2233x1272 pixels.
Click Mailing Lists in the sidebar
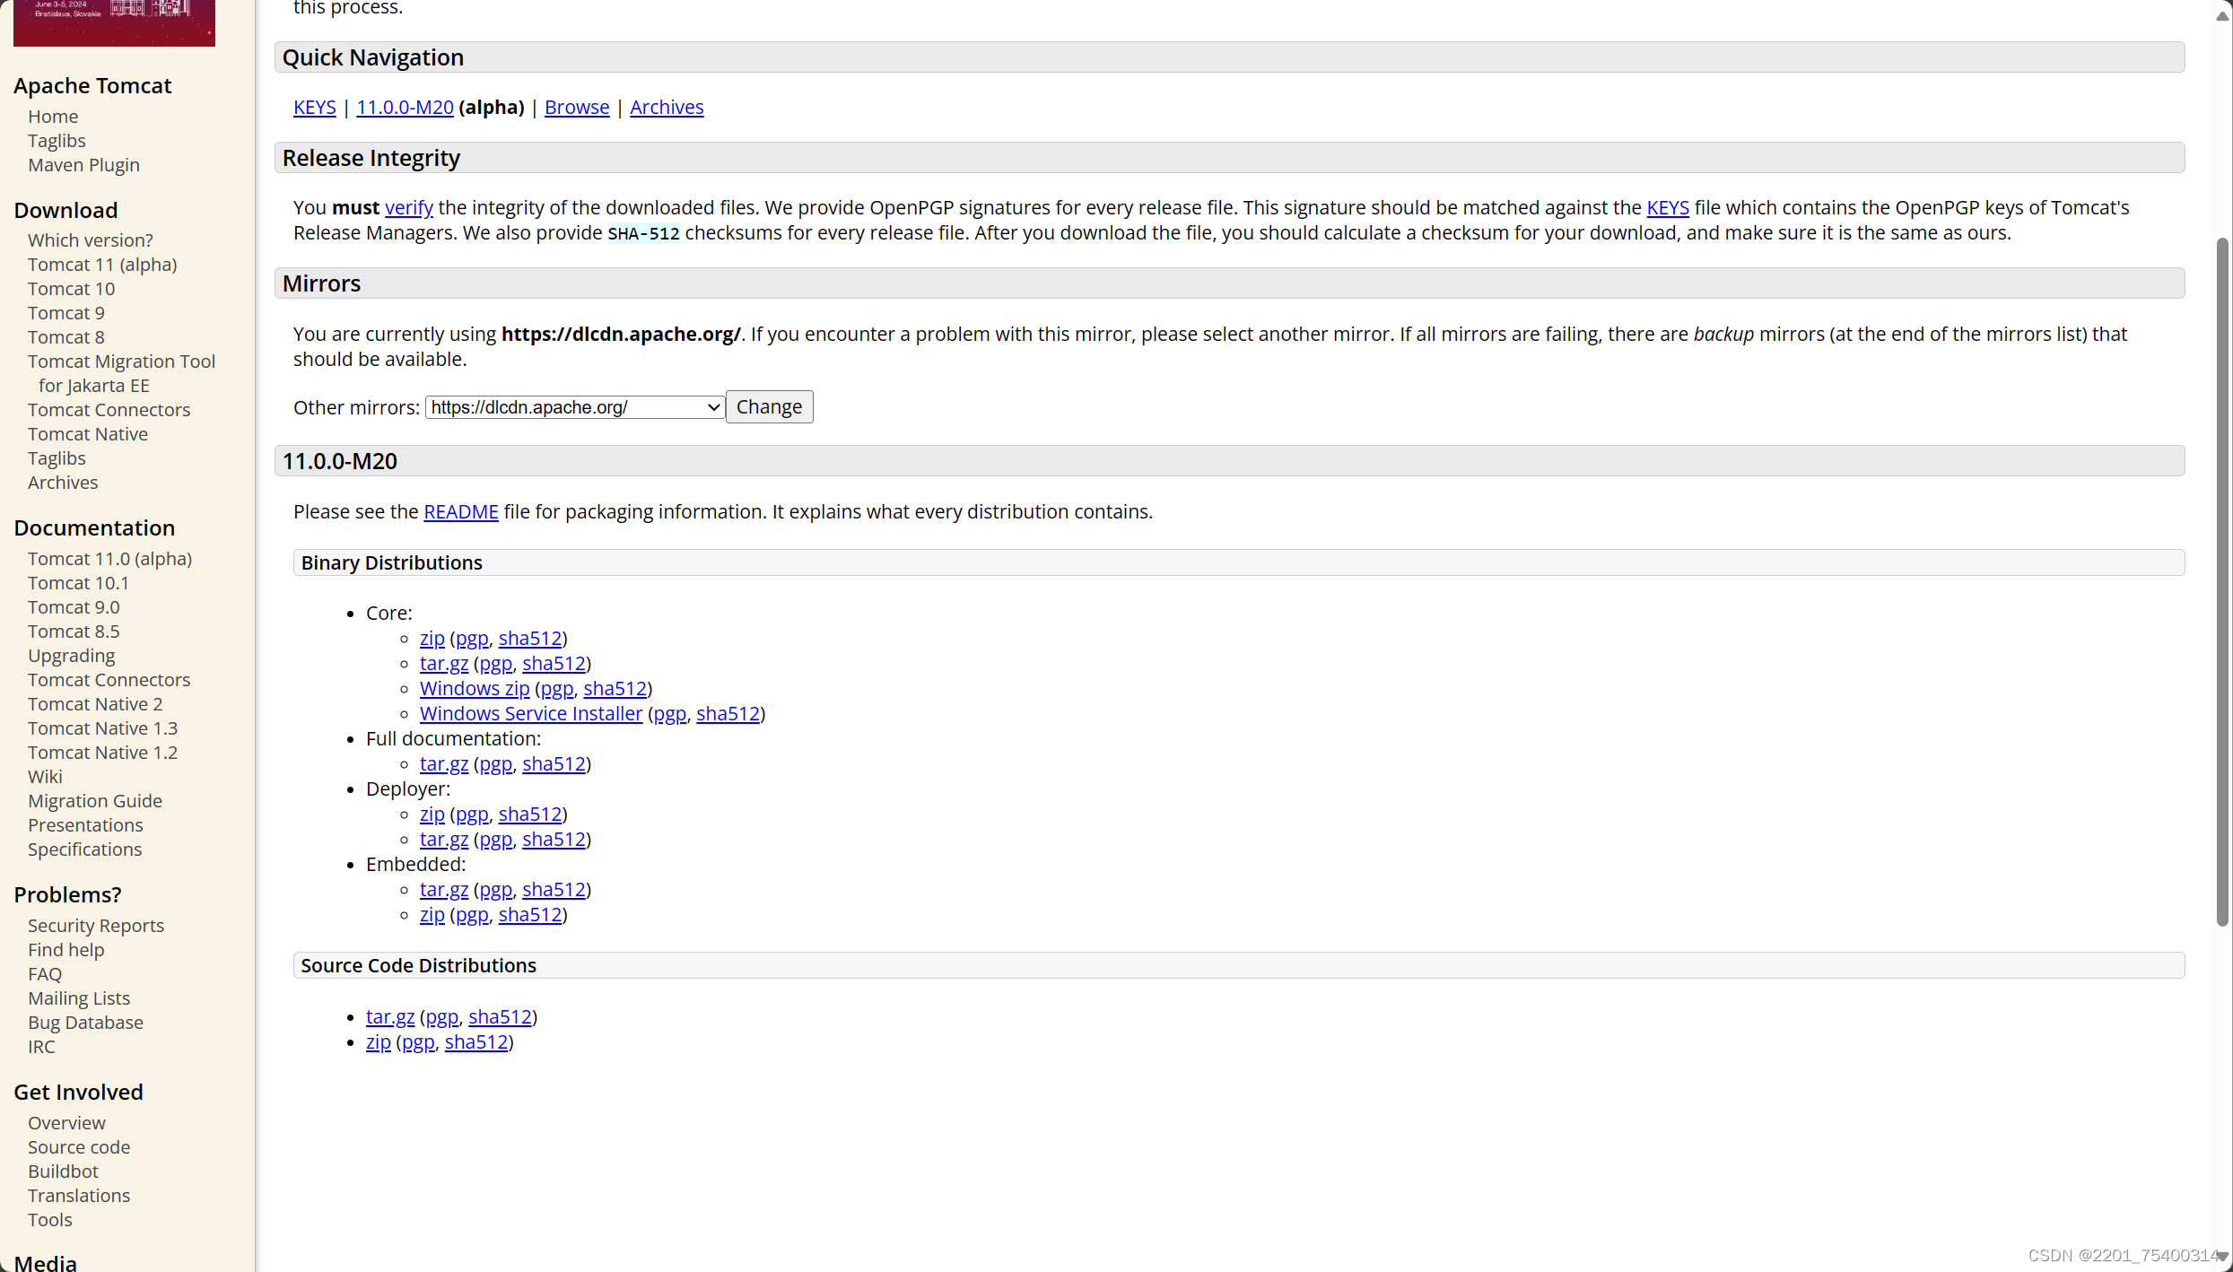point(79,998)
